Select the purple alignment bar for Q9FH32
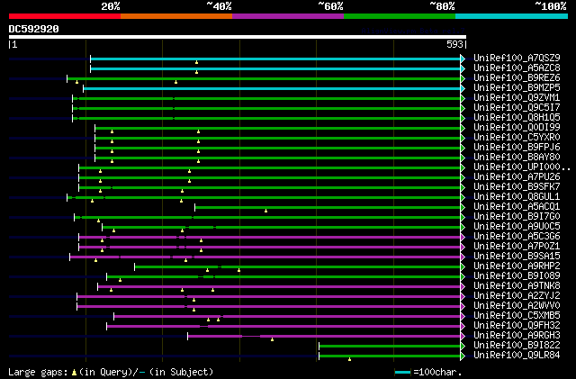This screenshot has height=379, width=576. [x=283, y=327]
